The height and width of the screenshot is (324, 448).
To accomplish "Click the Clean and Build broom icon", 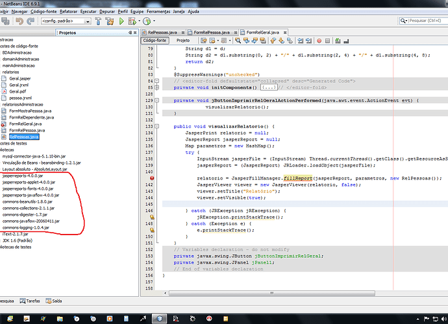I will click(x=110, y=21).
